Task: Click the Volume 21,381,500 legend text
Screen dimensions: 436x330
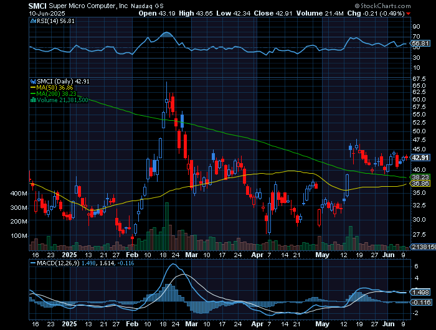Action: 62,100
